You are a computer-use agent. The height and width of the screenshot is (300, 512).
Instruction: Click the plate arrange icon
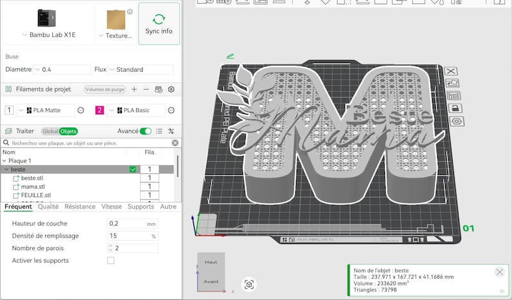tap(454, 95)
